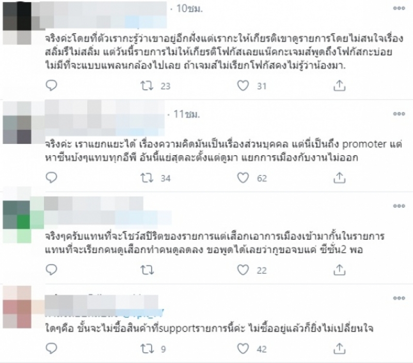Share the tweet with 22 likes
The height and width of the screenshot is (363, 413).
[x=339, y=270]
